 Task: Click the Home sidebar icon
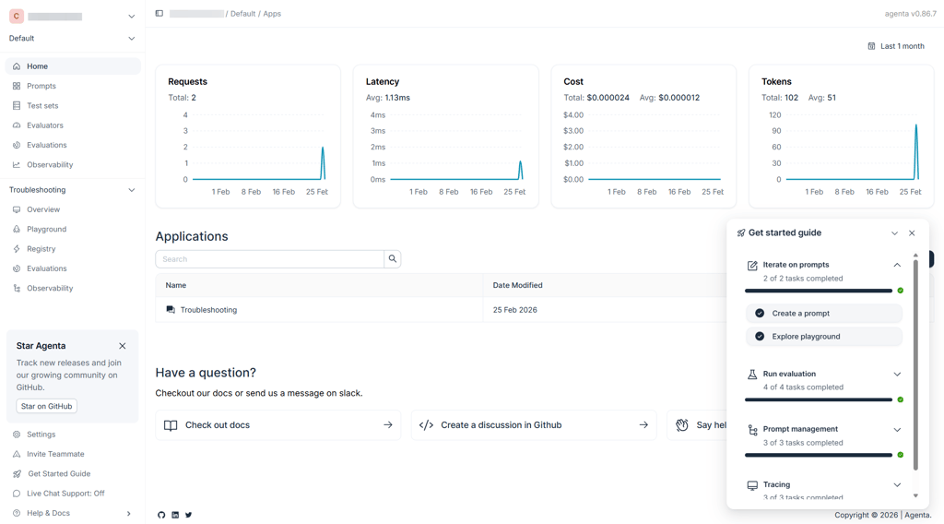point(17,66)
